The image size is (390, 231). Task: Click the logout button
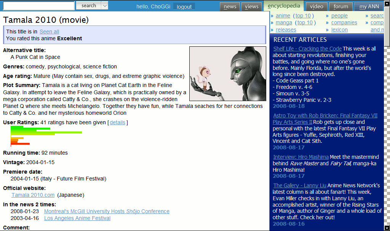184,6
